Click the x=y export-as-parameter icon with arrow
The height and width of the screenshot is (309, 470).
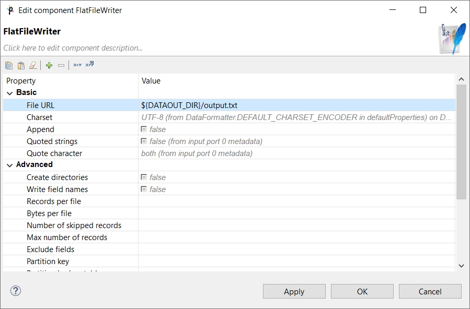point(89,64)
